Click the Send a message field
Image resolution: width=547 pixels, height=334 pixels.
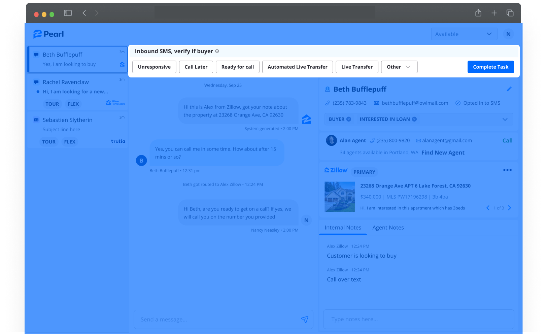[x=224, y=320]
